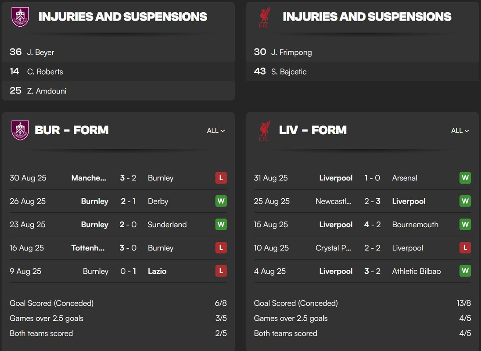Click Liverpool crest beside LIV - FORM
This screenshot has width=481, height=351.
click(x=265, y=131)
